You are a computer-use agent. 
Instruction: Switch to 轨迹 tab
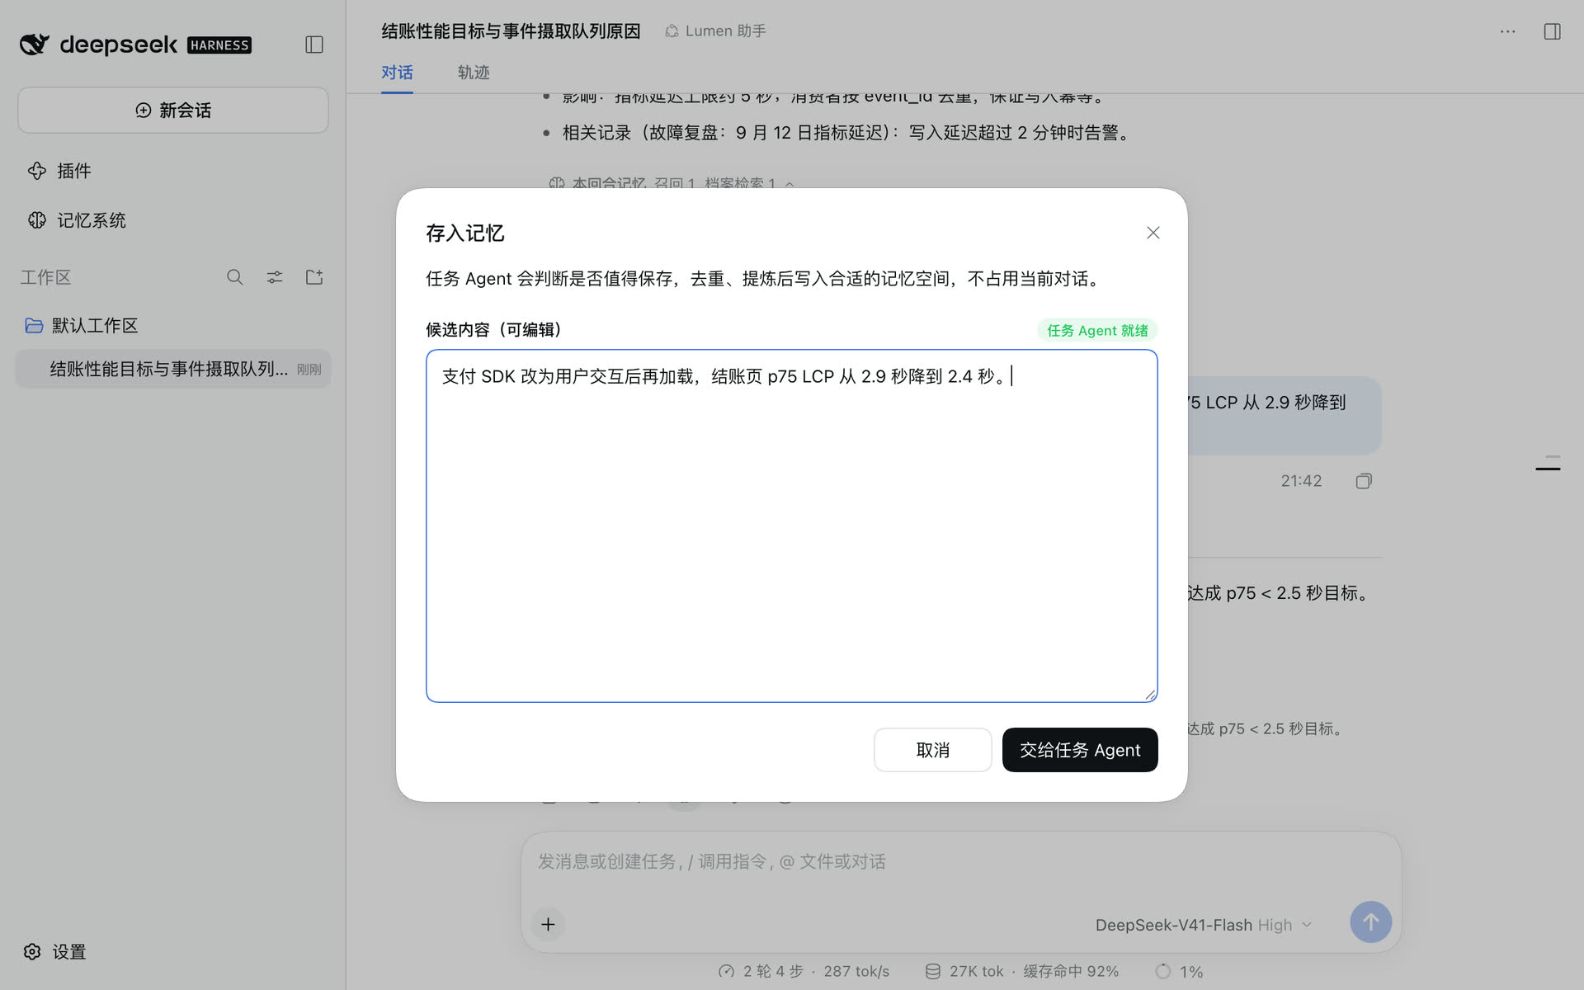[474, 73]
